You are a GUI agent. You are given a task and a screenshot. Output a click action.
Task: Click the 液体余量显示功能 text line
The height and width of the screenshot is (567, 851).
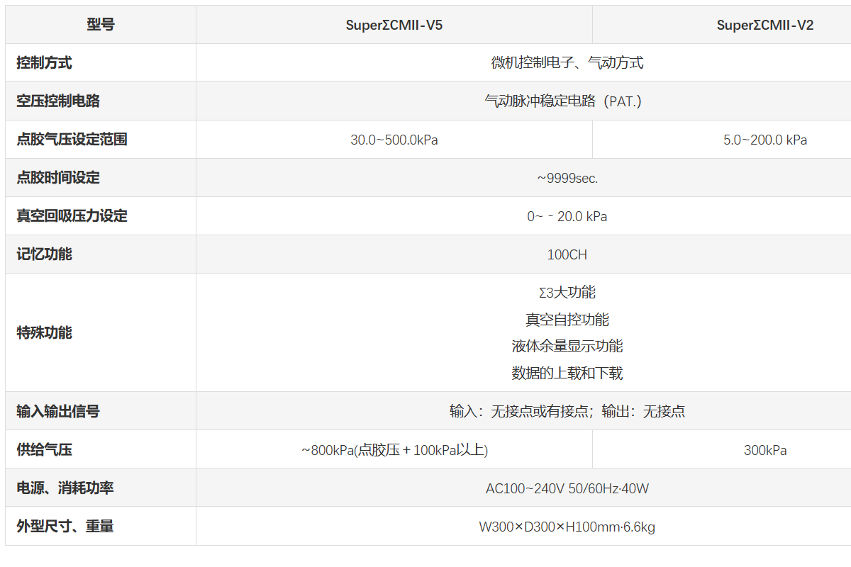(567, 346)
